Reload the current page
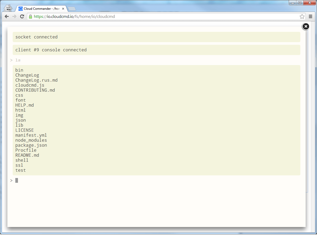The height and width of the screenshot is (237, 317). tap(22, 17)
